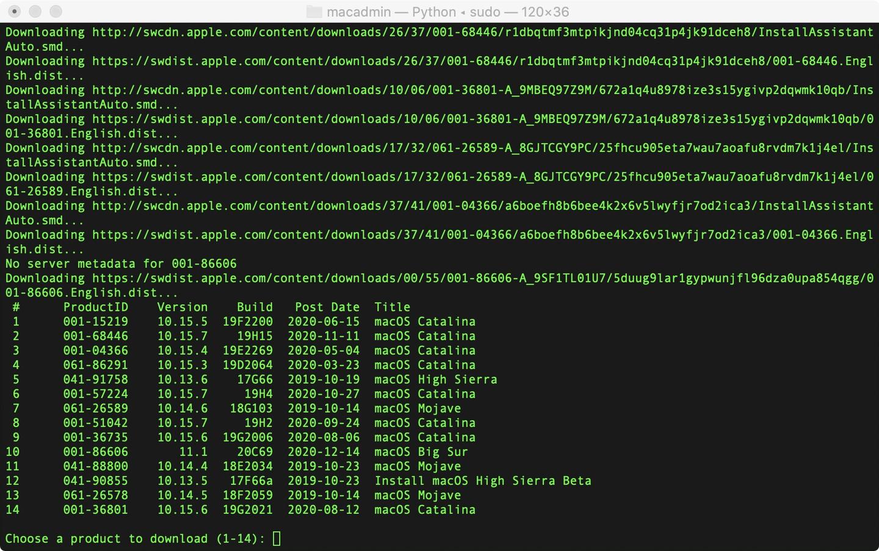Click 'Install macOS High Sierra Beta' title
879x551 pixels.
point(483,481)
